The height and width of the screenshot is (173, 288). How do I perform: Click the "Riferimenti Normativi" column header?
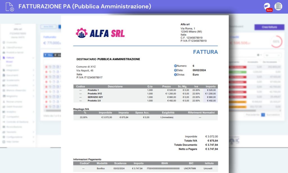click(x=201, y=113)
